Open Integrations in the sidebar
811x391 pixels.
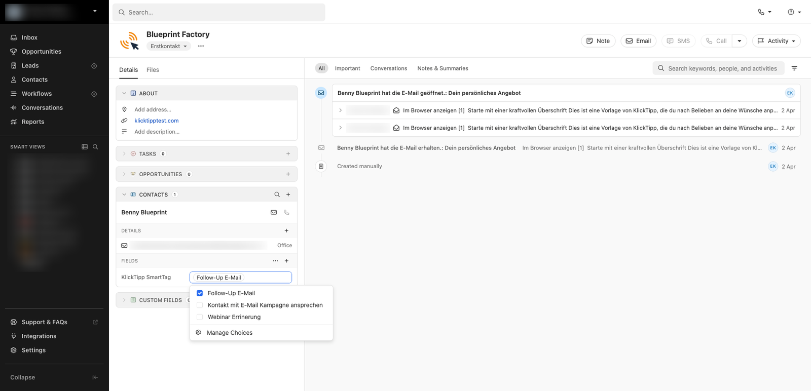[x=39, y=336]
